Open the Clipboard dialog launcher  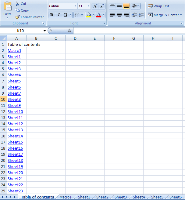tap(43, 23)
